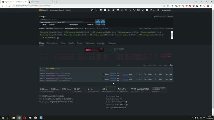Dismiss the last 'AMD settings applied' in second row
The width and height of the screenshot is (214, 120).
[163, 35]
